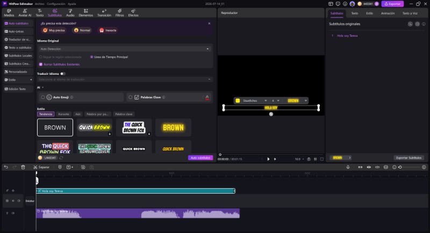430x233 pixels.
Task: Undo the last timeline action
Action: [6, 167]
